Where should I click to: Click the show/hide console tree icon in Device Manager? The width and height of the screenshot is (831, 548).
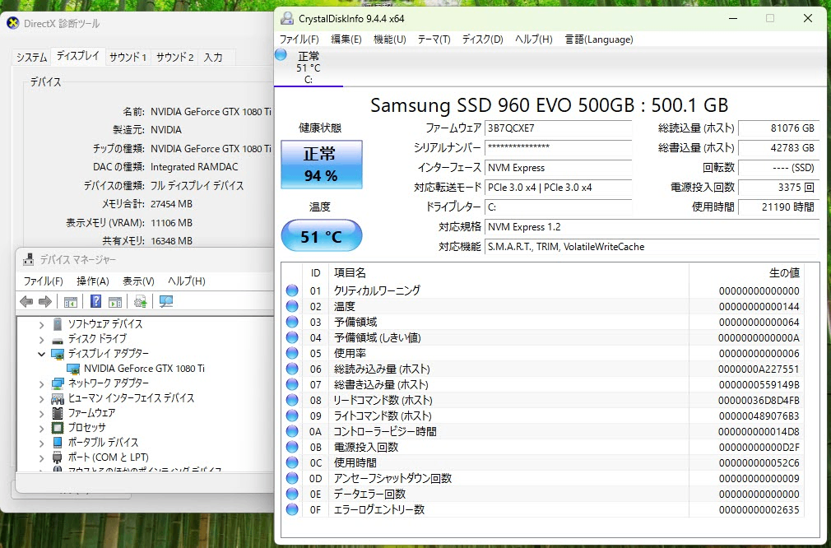coord(71,301)
